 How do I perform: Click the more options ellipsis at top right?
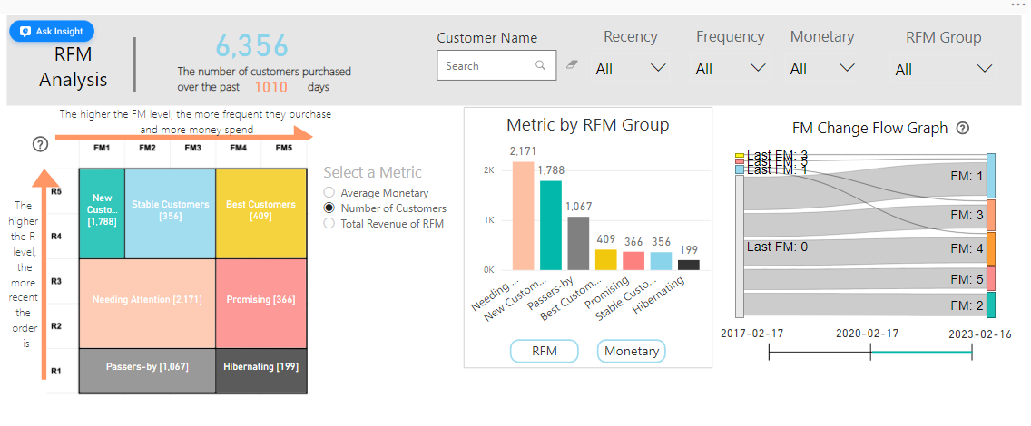tap(1017, 5)
